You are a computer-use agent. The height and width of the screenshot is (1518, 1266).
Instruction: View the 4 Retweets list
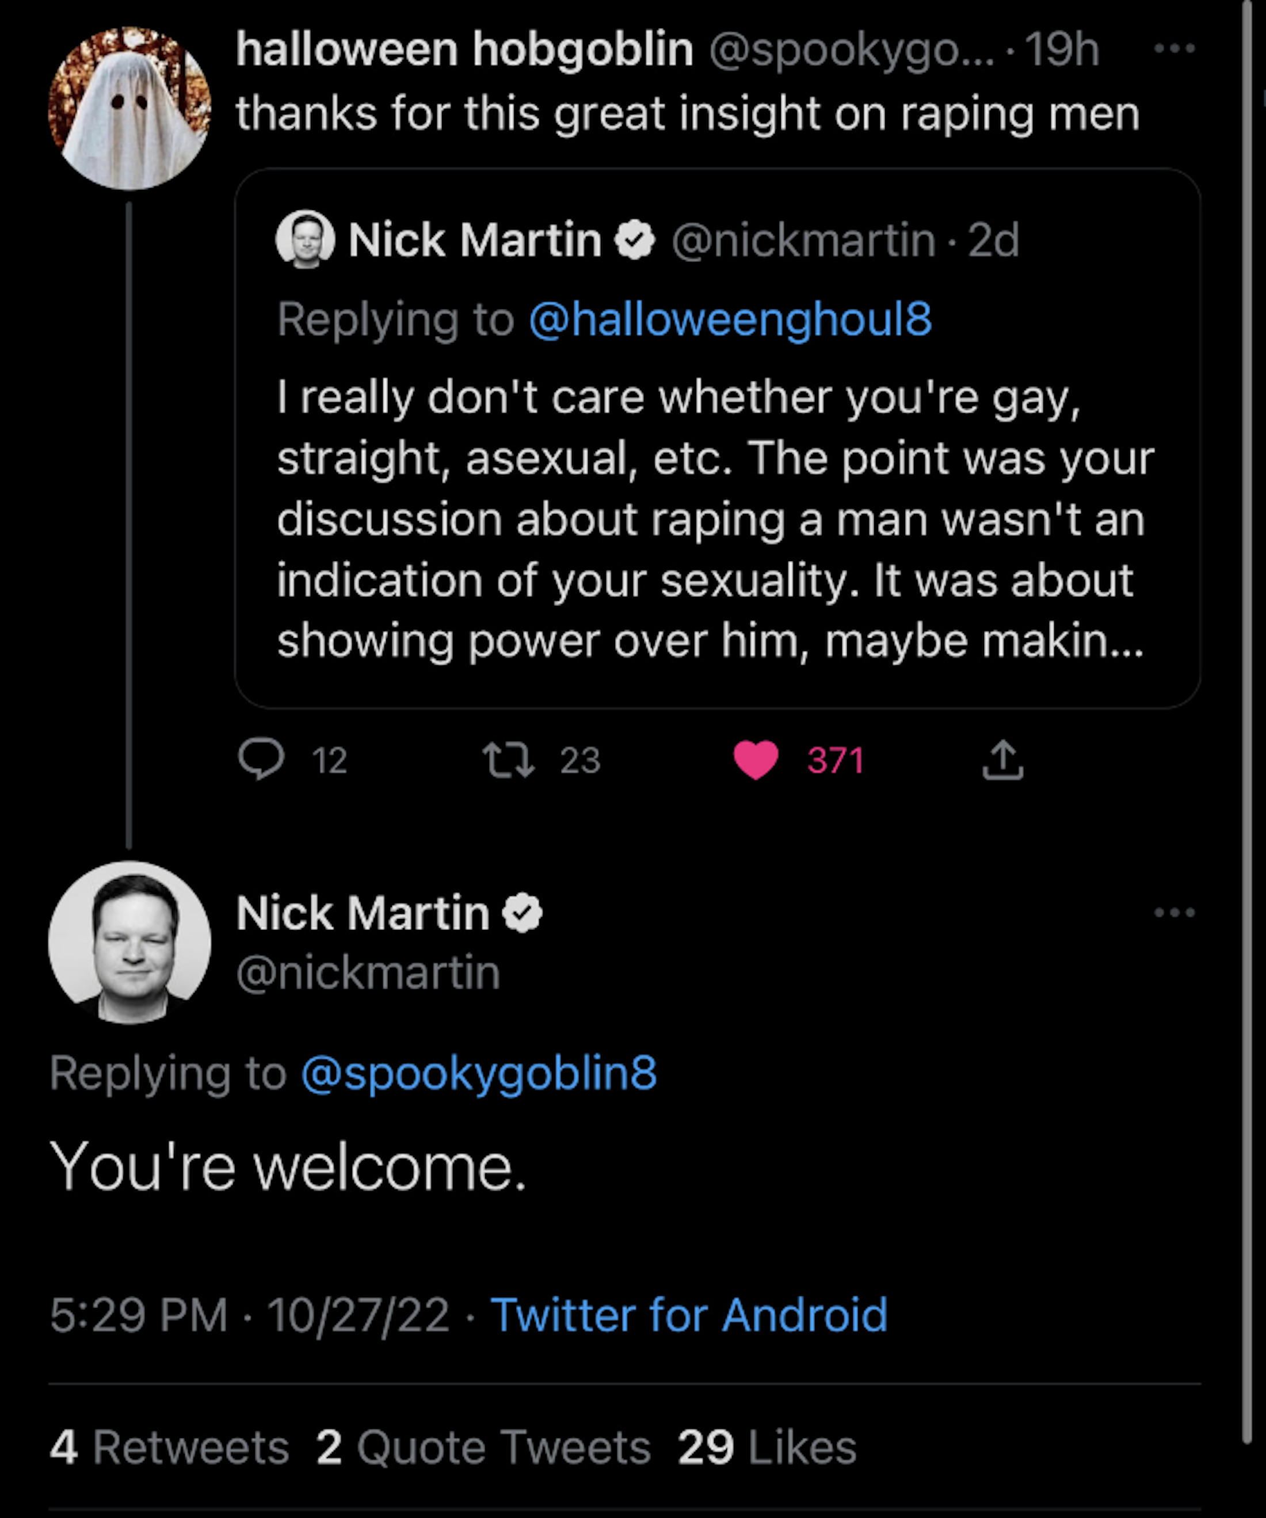(169, 1447)
